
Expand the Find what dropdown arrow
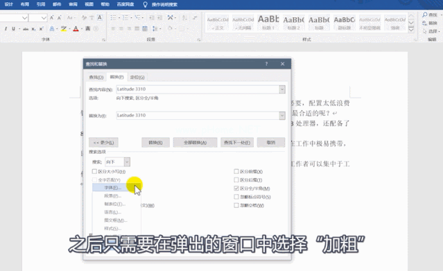point(282,89)
